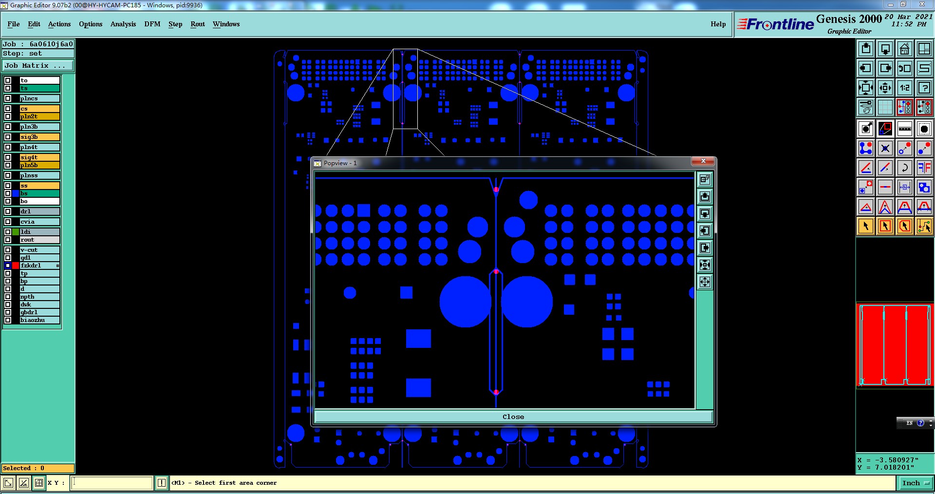Toggle checkbox for layer cs

(x=8, y=109)
